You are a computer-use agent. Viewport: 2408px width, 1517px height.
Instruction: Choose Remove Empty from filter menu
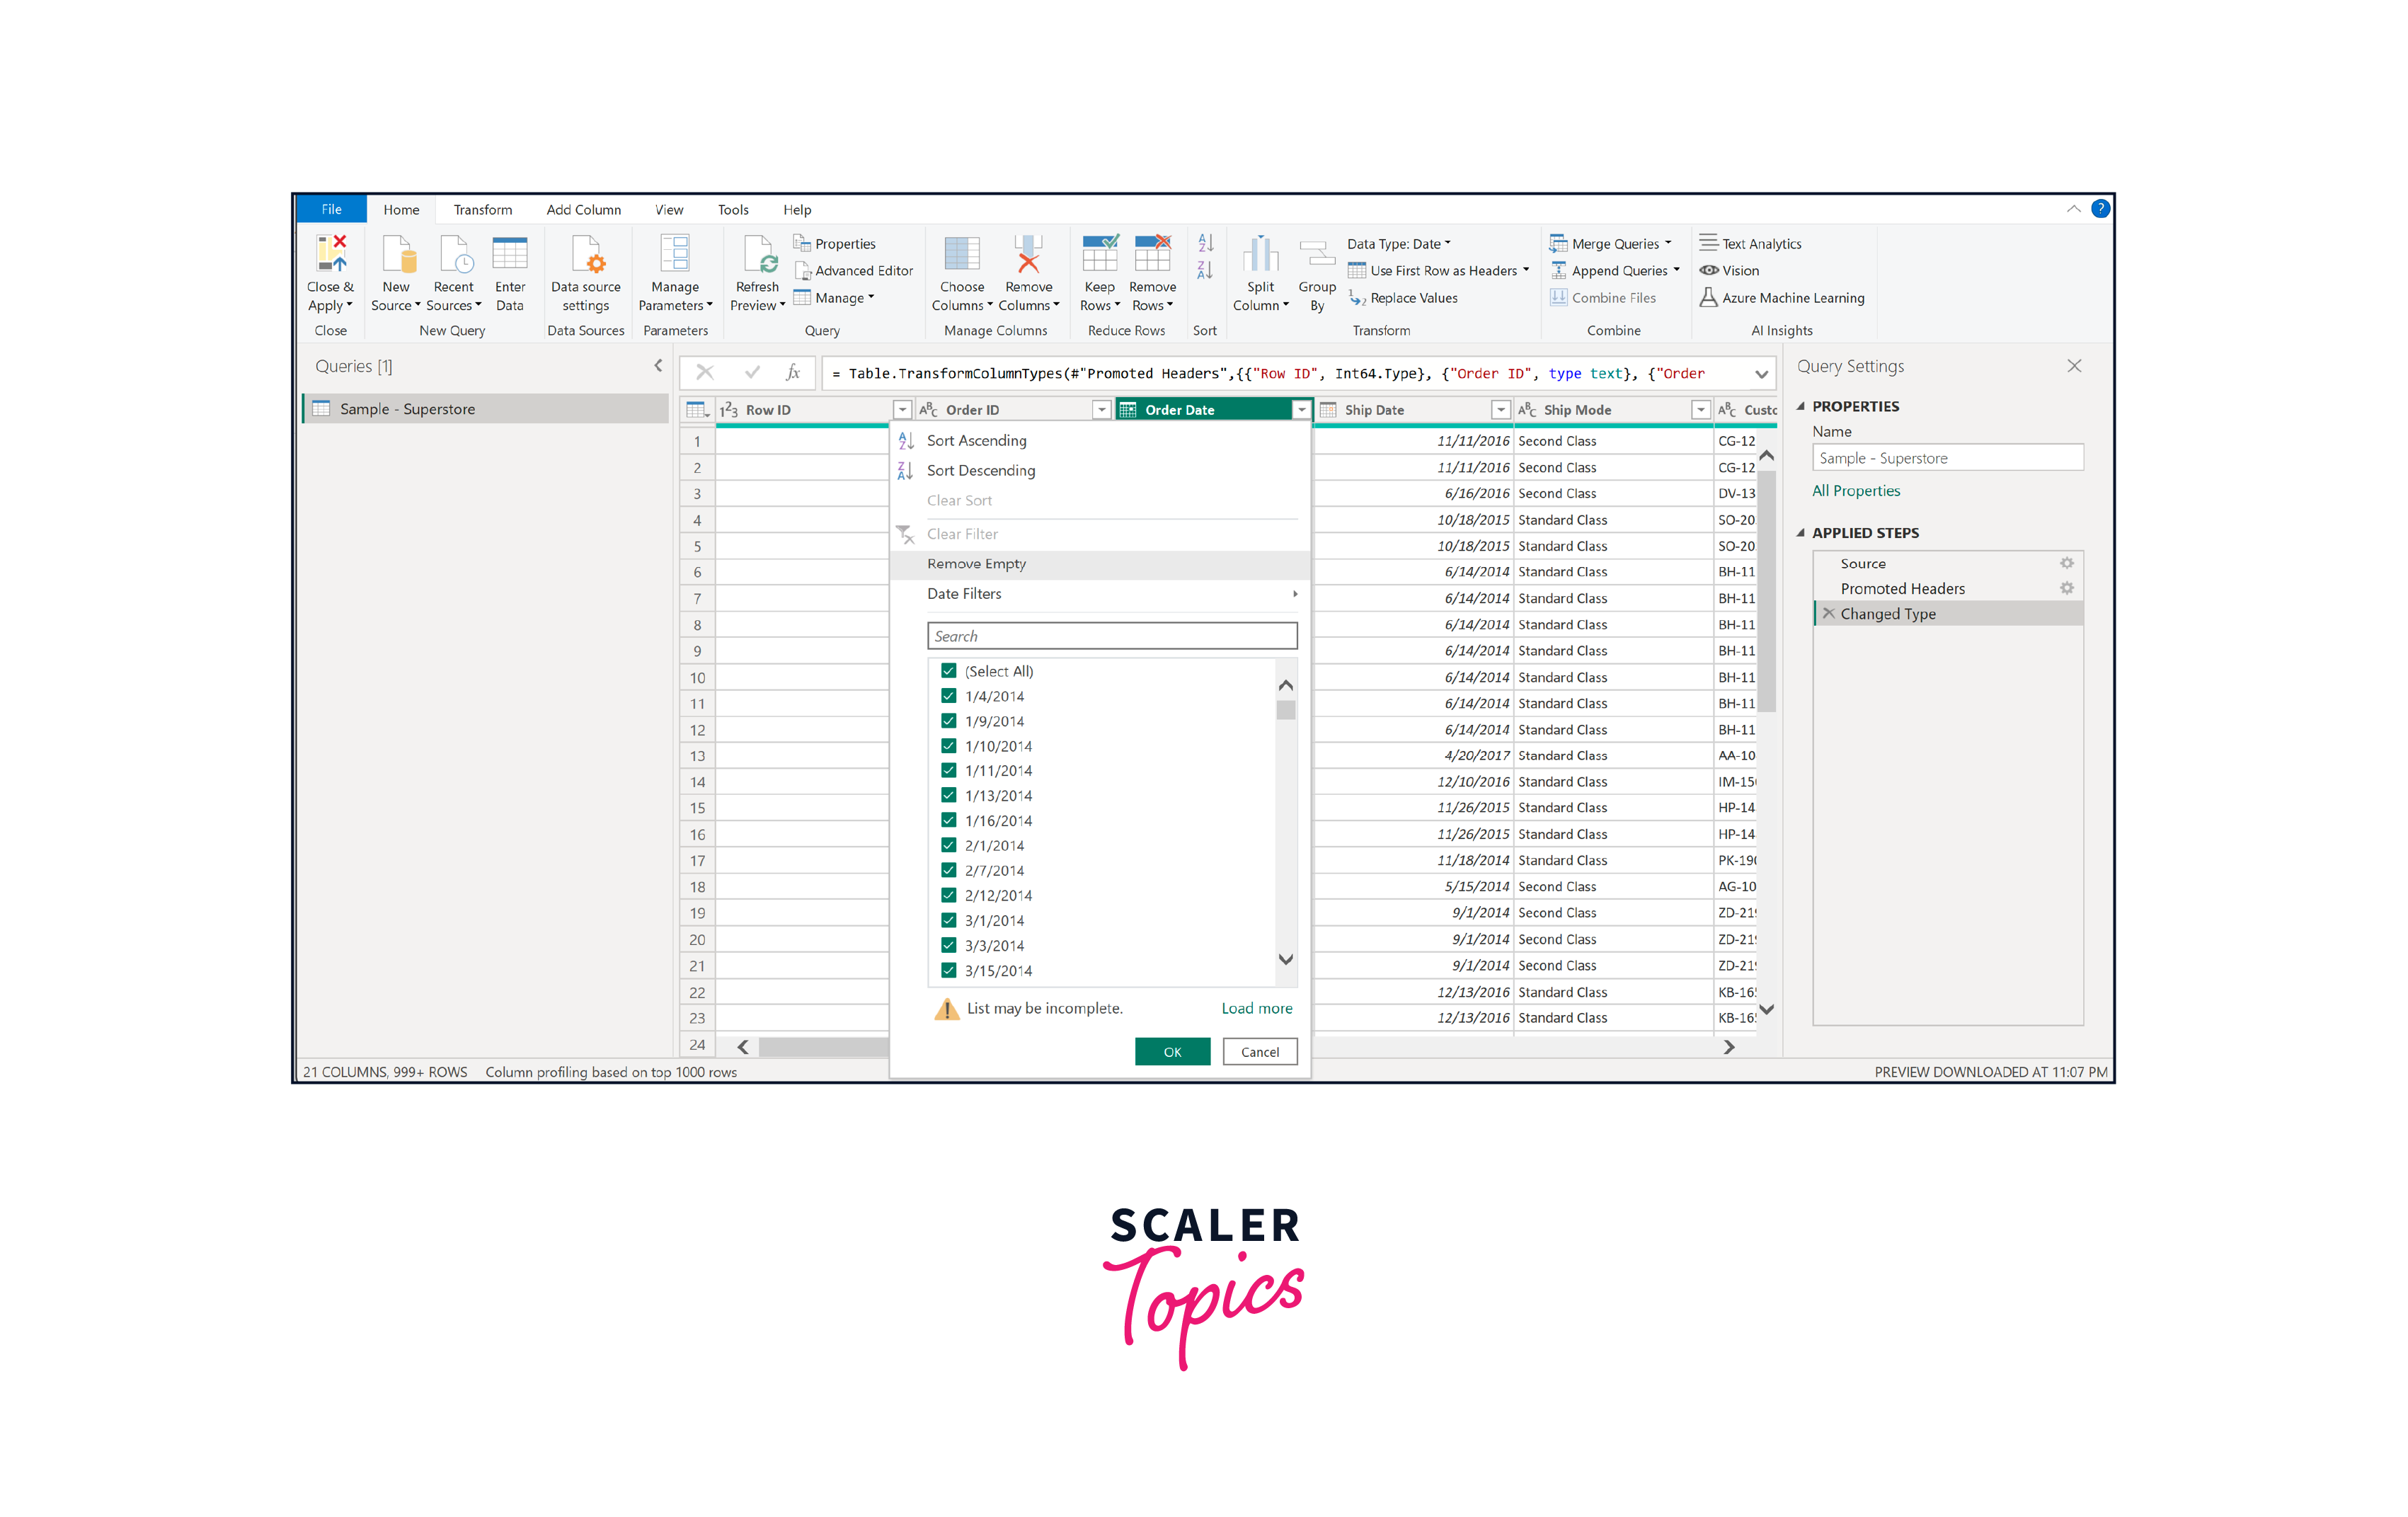pyautogui.click(x=976, y=564)
